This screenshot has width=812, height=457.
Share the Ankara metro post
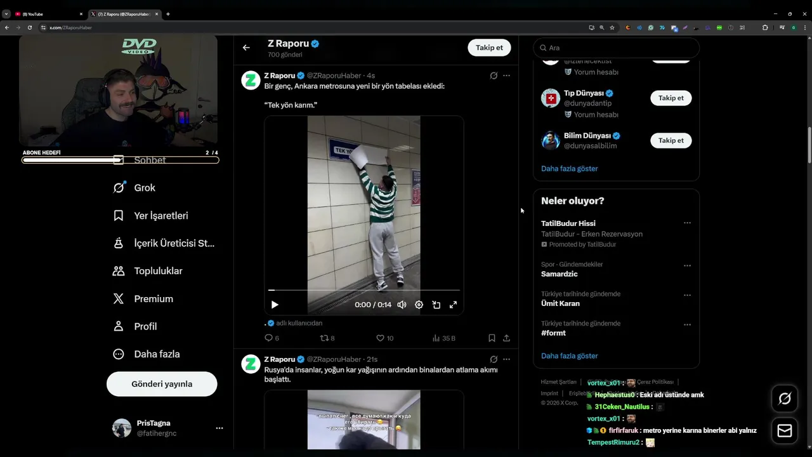(x=506, y=338)
